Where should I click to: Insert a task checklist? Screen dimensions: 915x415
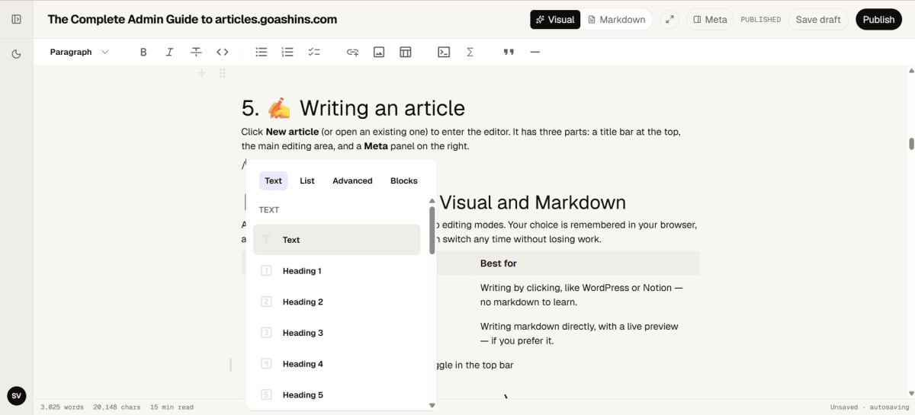tap(314, 52)
